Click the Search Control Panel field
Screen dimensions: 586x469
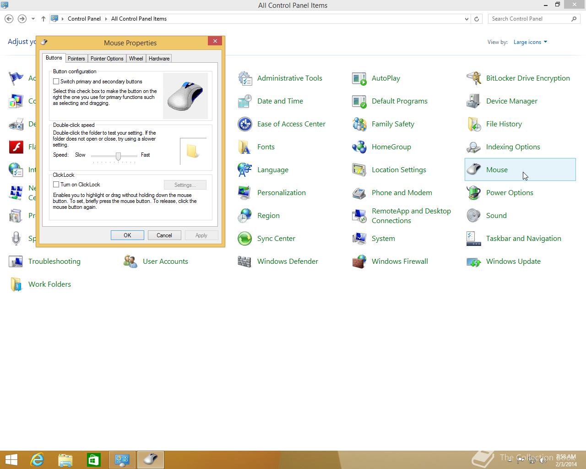click(530, 19)
